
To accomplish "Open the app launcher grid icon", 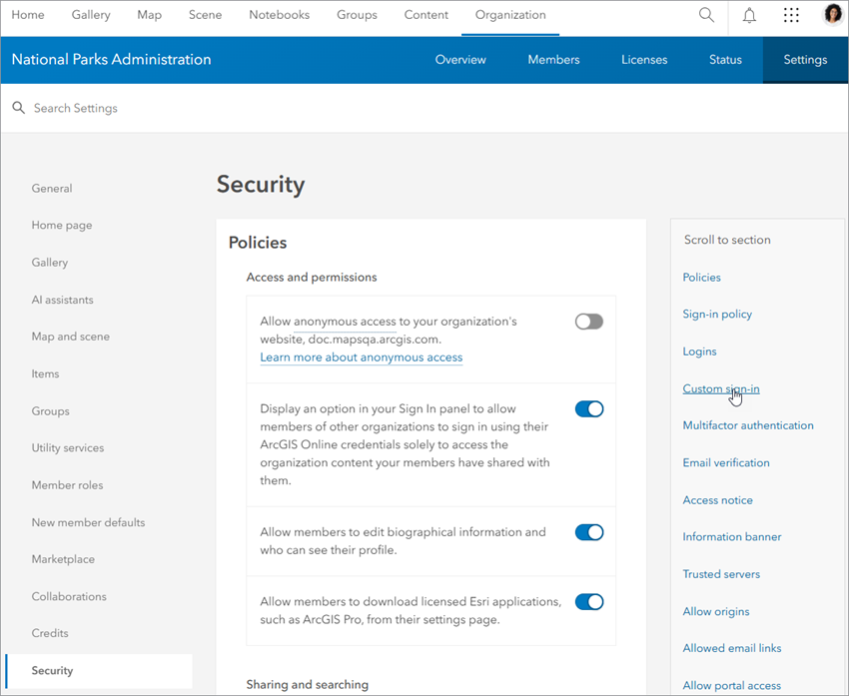I will (x=791, y=15).
